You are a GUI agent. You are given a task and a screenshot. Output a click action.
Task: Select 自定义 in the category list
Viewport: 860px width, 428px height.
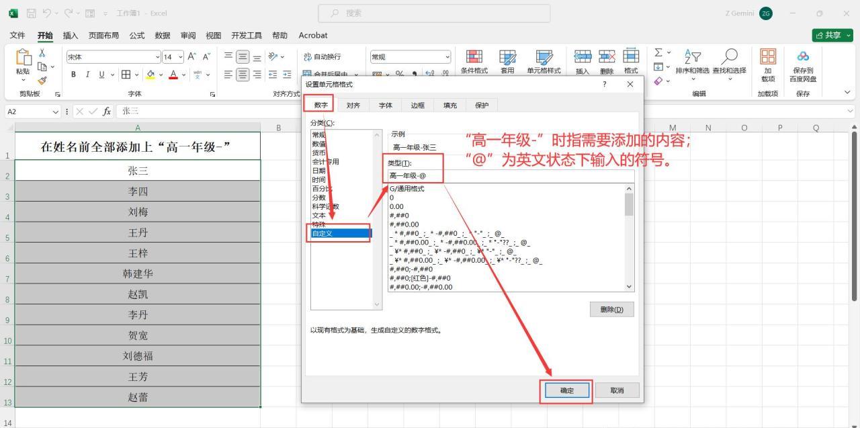click(341, 233)
